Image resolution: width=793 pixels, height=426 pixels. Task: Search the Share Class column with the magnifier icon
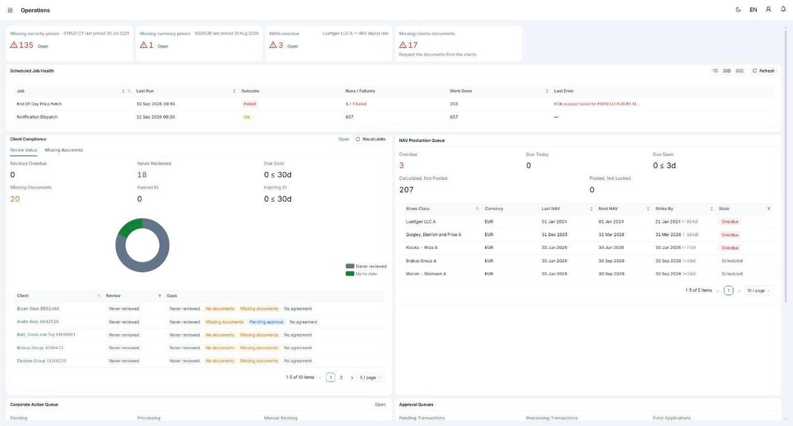[477, 209]
